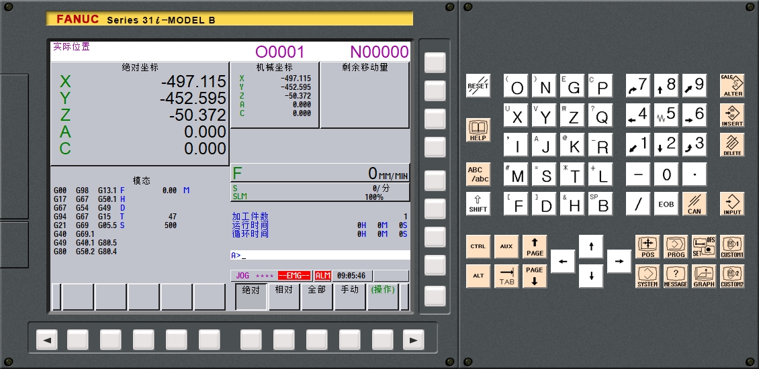Click the A> command input line

coord(320,256)
